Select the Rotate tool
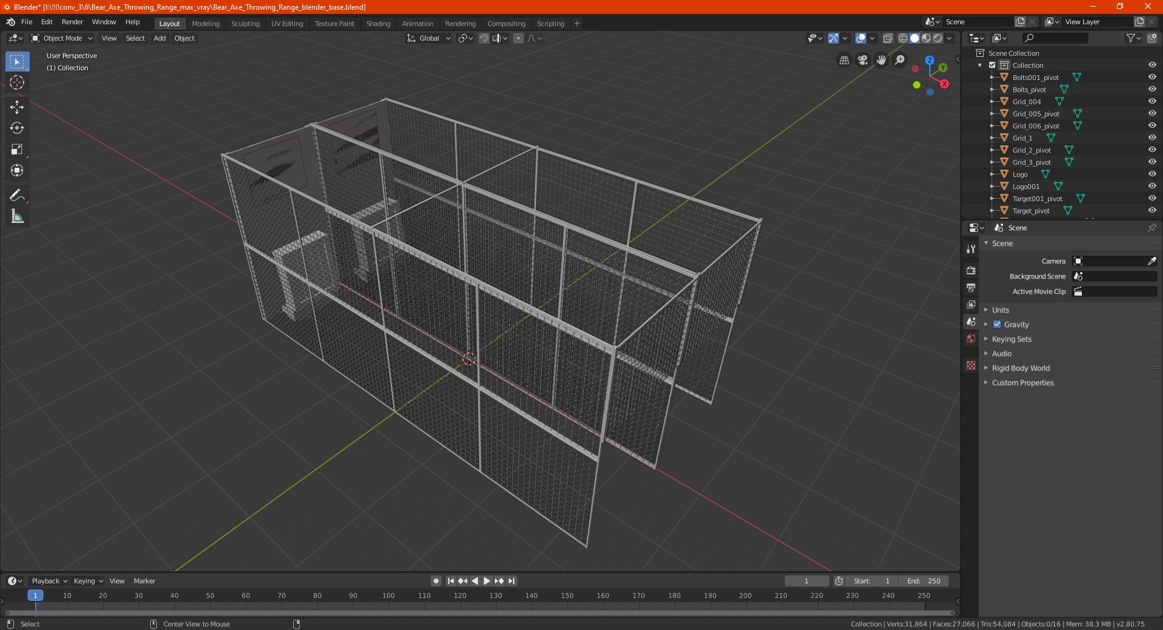Screen dimensions: 1163x630 (17, 128)
